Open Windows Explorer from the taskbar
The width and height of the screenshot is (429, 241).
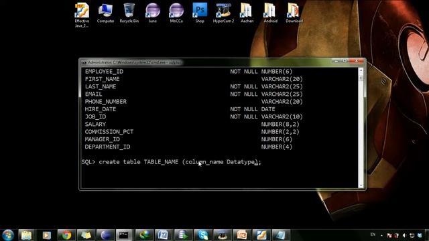pos(27,235)
